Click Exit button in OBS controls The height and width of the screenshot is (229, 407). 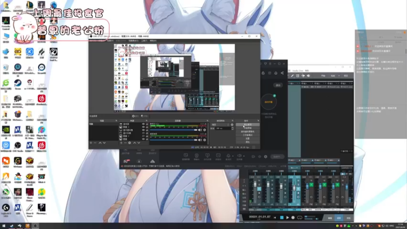(247, 142)
